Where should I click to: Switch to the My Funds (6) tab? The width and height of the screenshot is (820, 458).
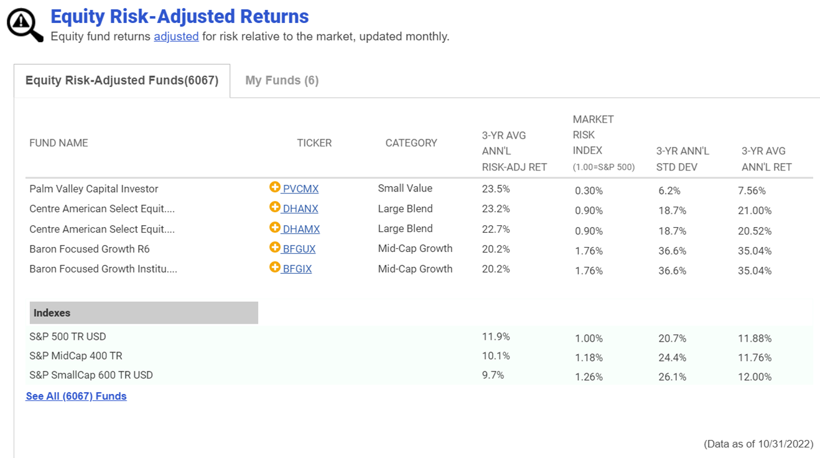point(282,80)
